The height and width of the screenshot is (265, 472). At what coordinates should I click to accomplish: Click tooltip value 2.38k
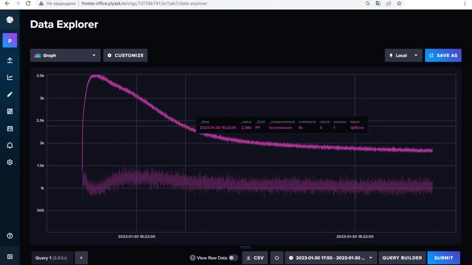246,128
